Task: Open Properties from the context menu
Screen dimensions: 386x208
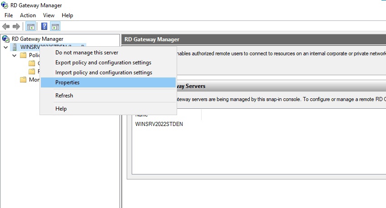Action: 109,82
